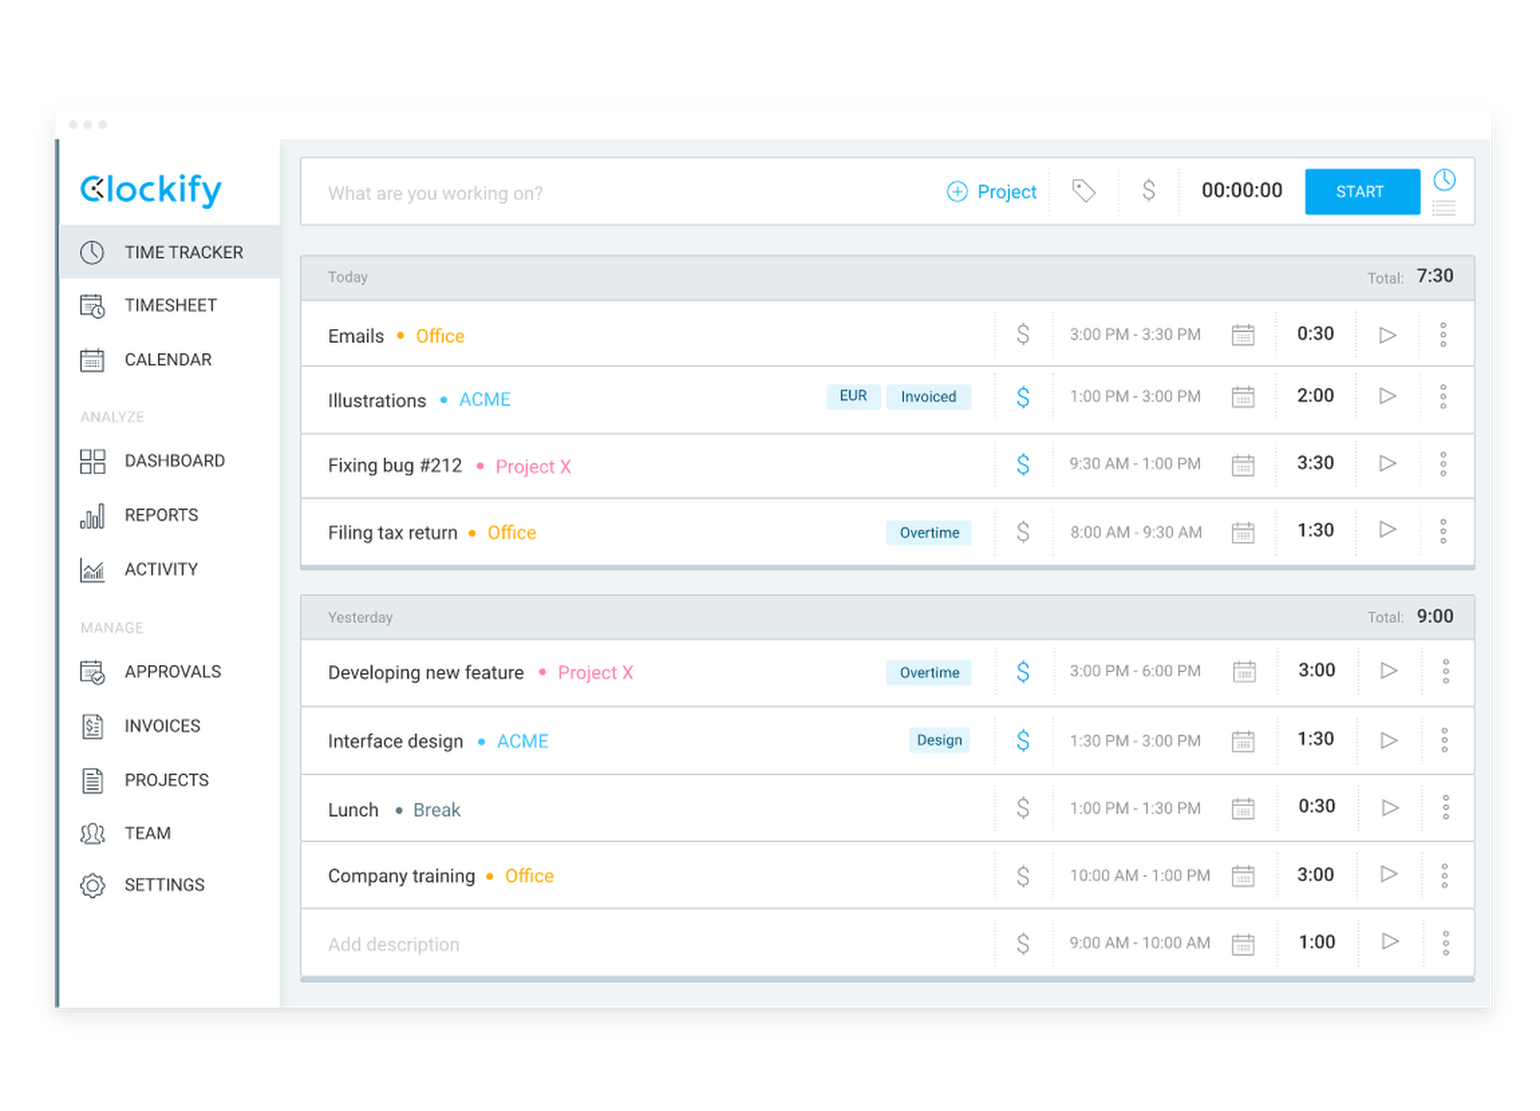Open the Calendar view in sidebar

pyautogui.click(x=167, y=359)
